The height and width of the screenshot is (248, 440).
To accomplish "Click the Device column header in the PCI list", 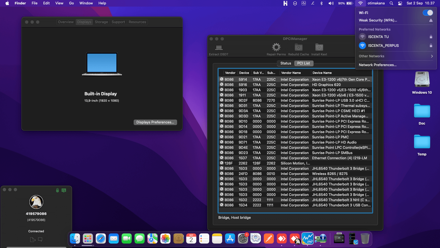I will click(244, 73).
